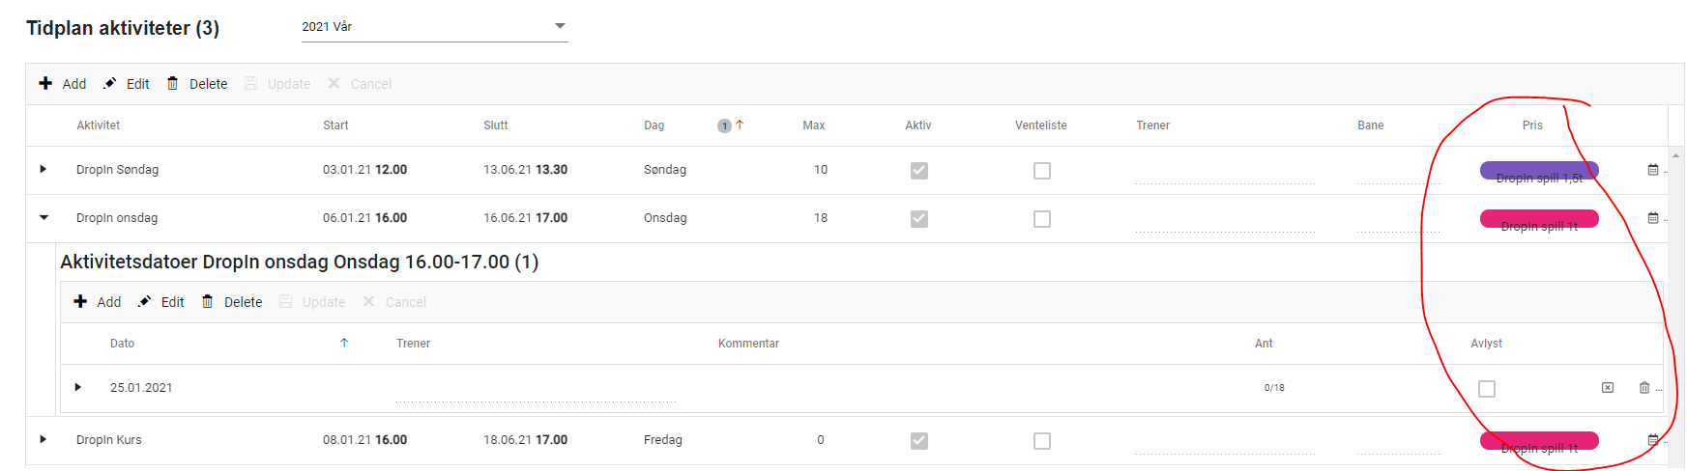Toggle Aktiv checkbox for DropIn onsdag
The height and width of the screenshot is (471, 1687).
(x=919, y=219)
